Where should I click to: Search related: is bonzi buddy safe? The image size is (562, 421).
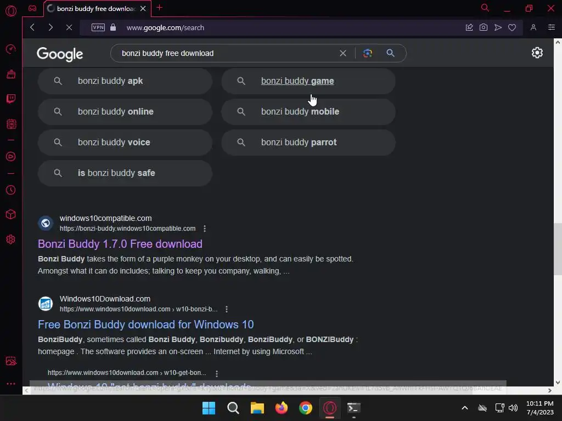(125, 173)
